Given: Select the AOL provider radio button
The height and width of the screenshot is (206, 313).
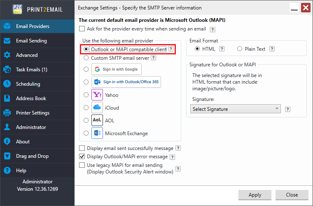Looking at the screenshot, I should [x=86, y=120].
